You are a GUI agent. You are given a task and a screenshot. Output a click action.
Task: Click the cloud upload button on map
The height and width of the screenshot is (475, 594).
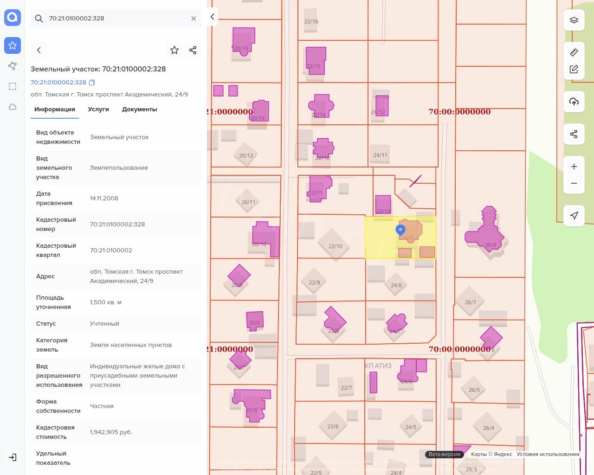[574, 102]
